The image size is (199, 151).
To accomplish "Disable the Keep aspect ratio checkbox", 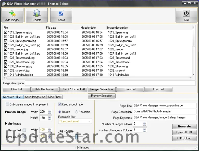I will [60, 104].
